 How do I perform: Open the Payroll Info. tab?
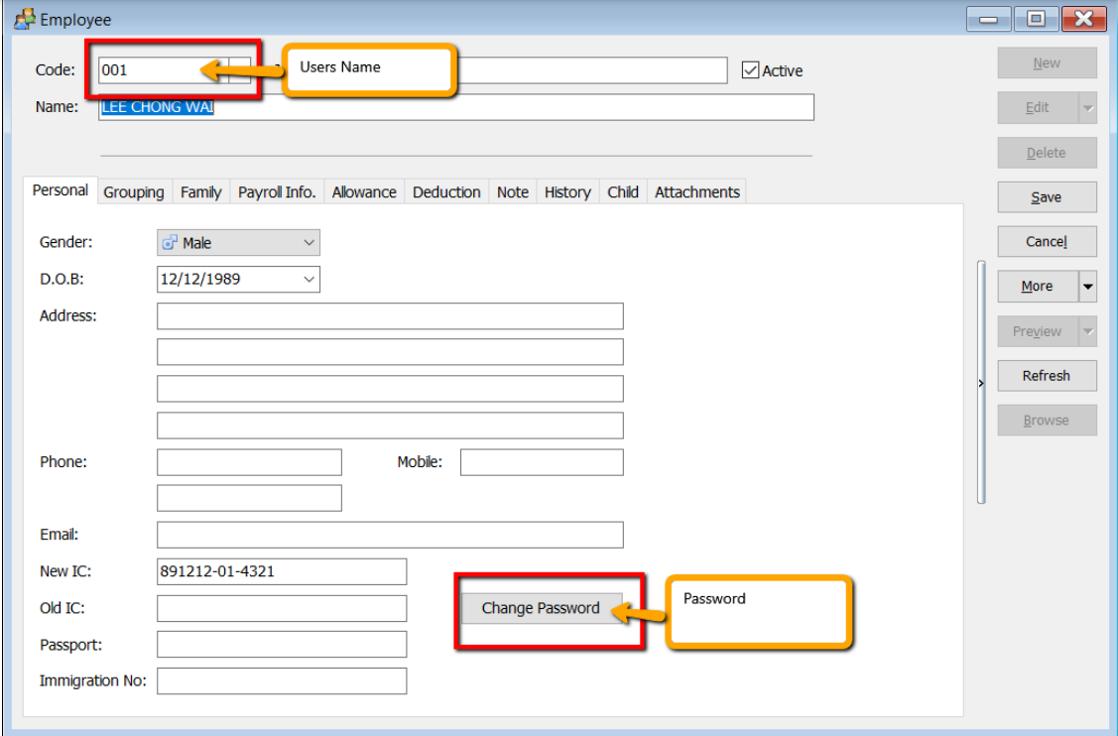(277, 192)
